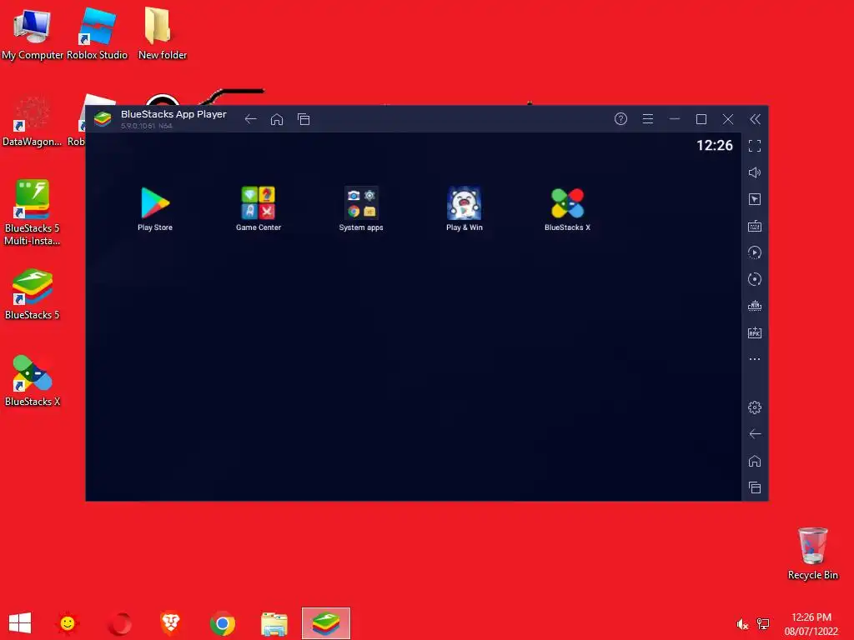Open the network tray icon
This screenshot has height=640, width=854.
click(763, 624)
